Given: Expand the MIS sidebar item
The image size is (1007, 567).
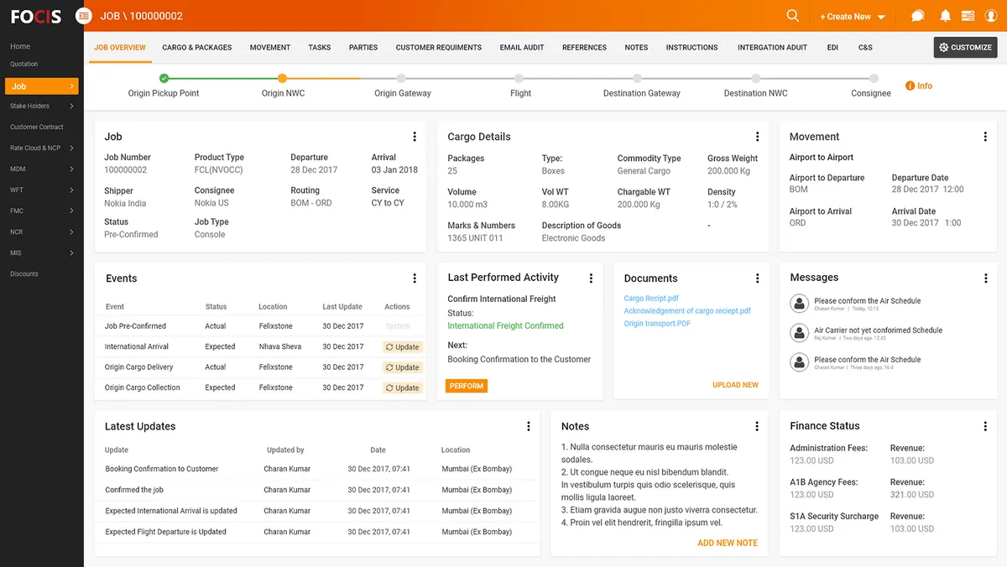Looking at the screenshot, I should point(41,253).
